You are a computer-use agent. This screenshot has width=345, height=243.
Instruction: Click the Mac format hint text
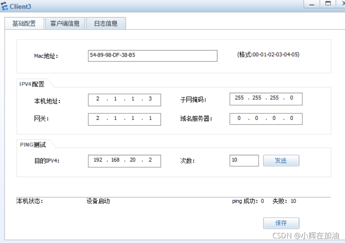(x=268, y=54)
